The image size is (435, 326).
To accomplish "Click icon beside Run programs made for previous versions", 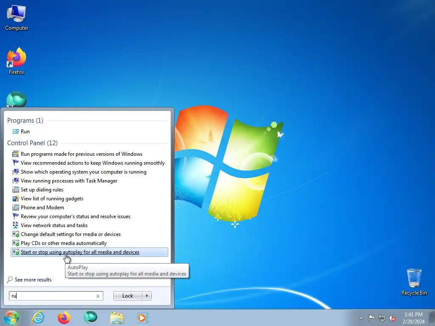I will tap(16, 154).
